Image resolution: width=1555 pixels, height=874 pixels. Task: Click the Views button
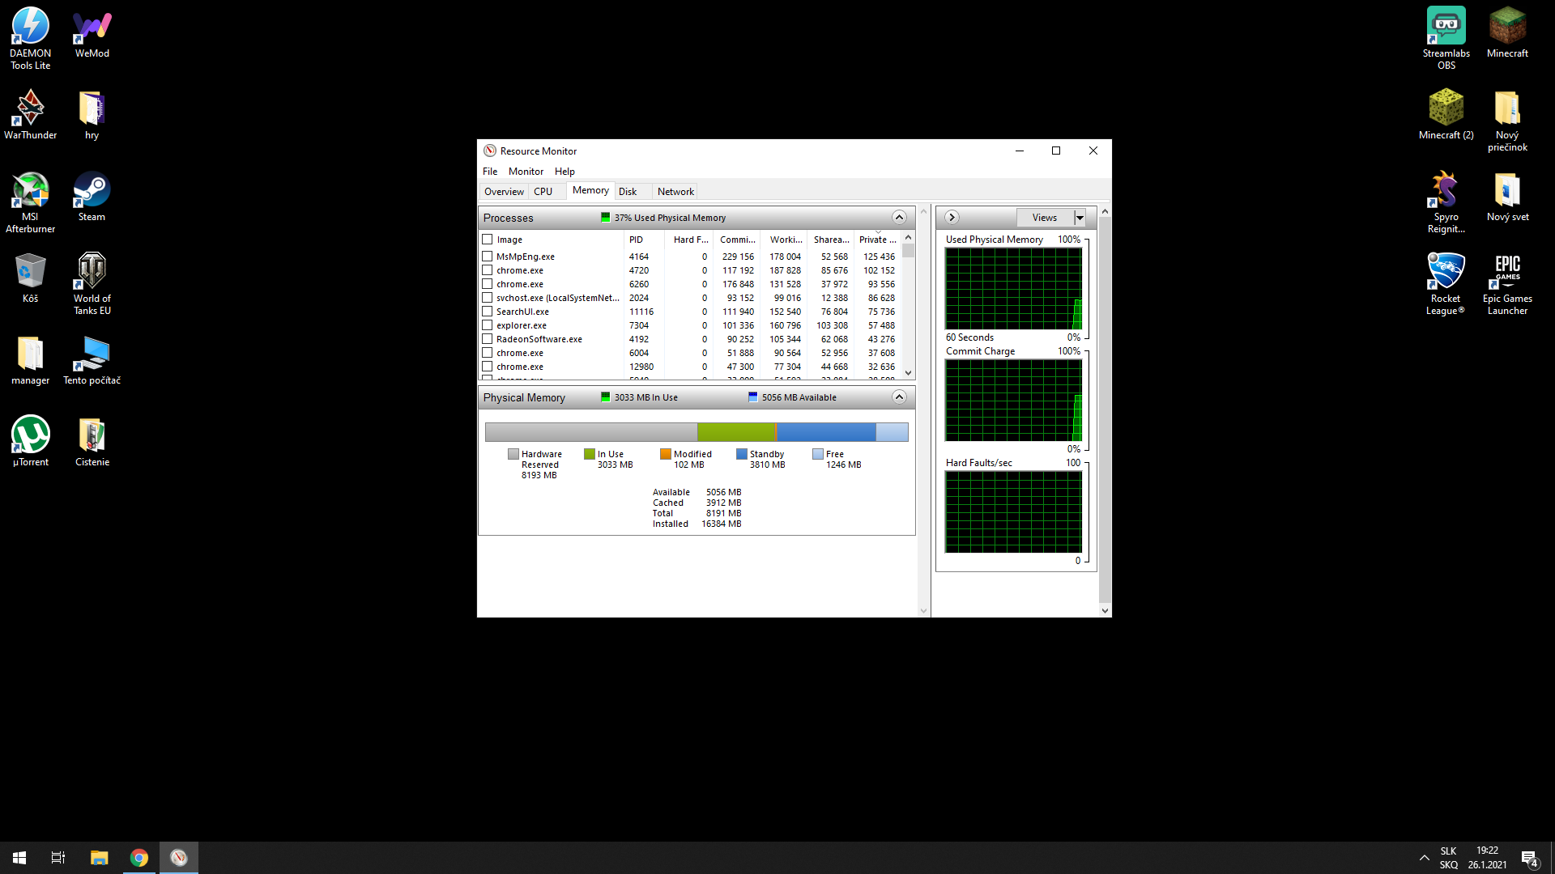(x=1044, y=218)
